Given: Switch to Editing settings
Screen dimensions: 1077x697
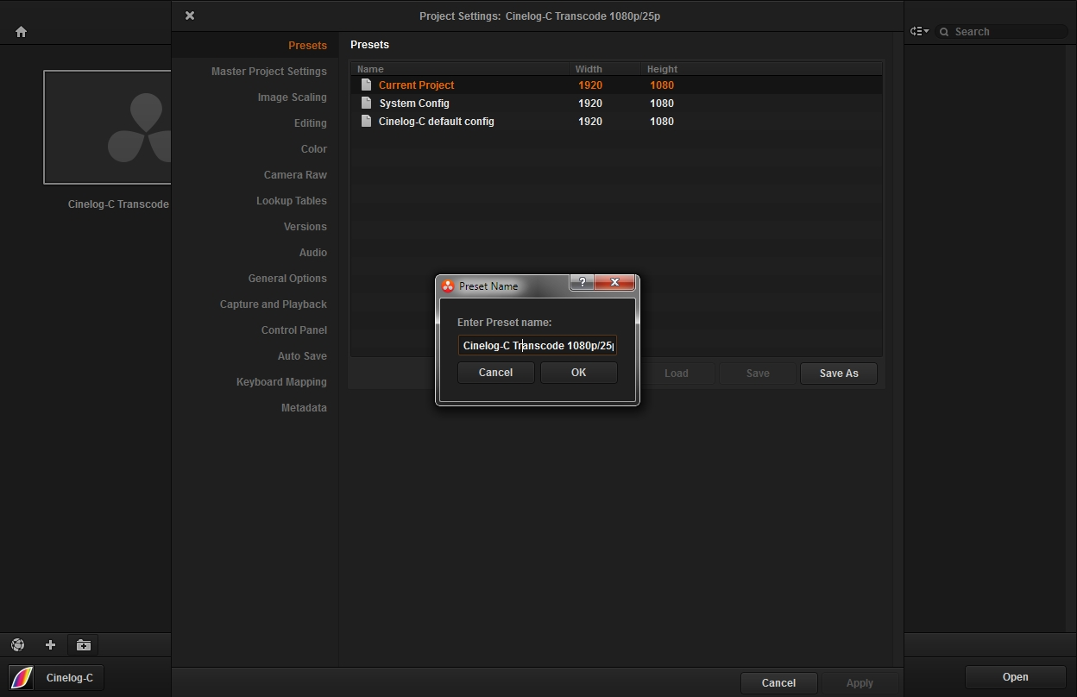Looking at the screenshot, I should point(310,122).
